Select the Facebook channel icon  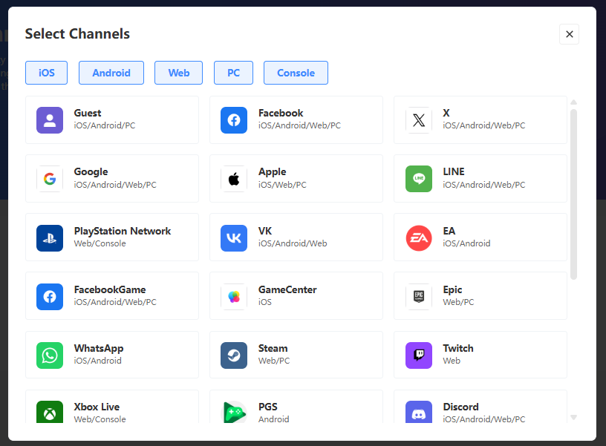(x=234, y=119)
